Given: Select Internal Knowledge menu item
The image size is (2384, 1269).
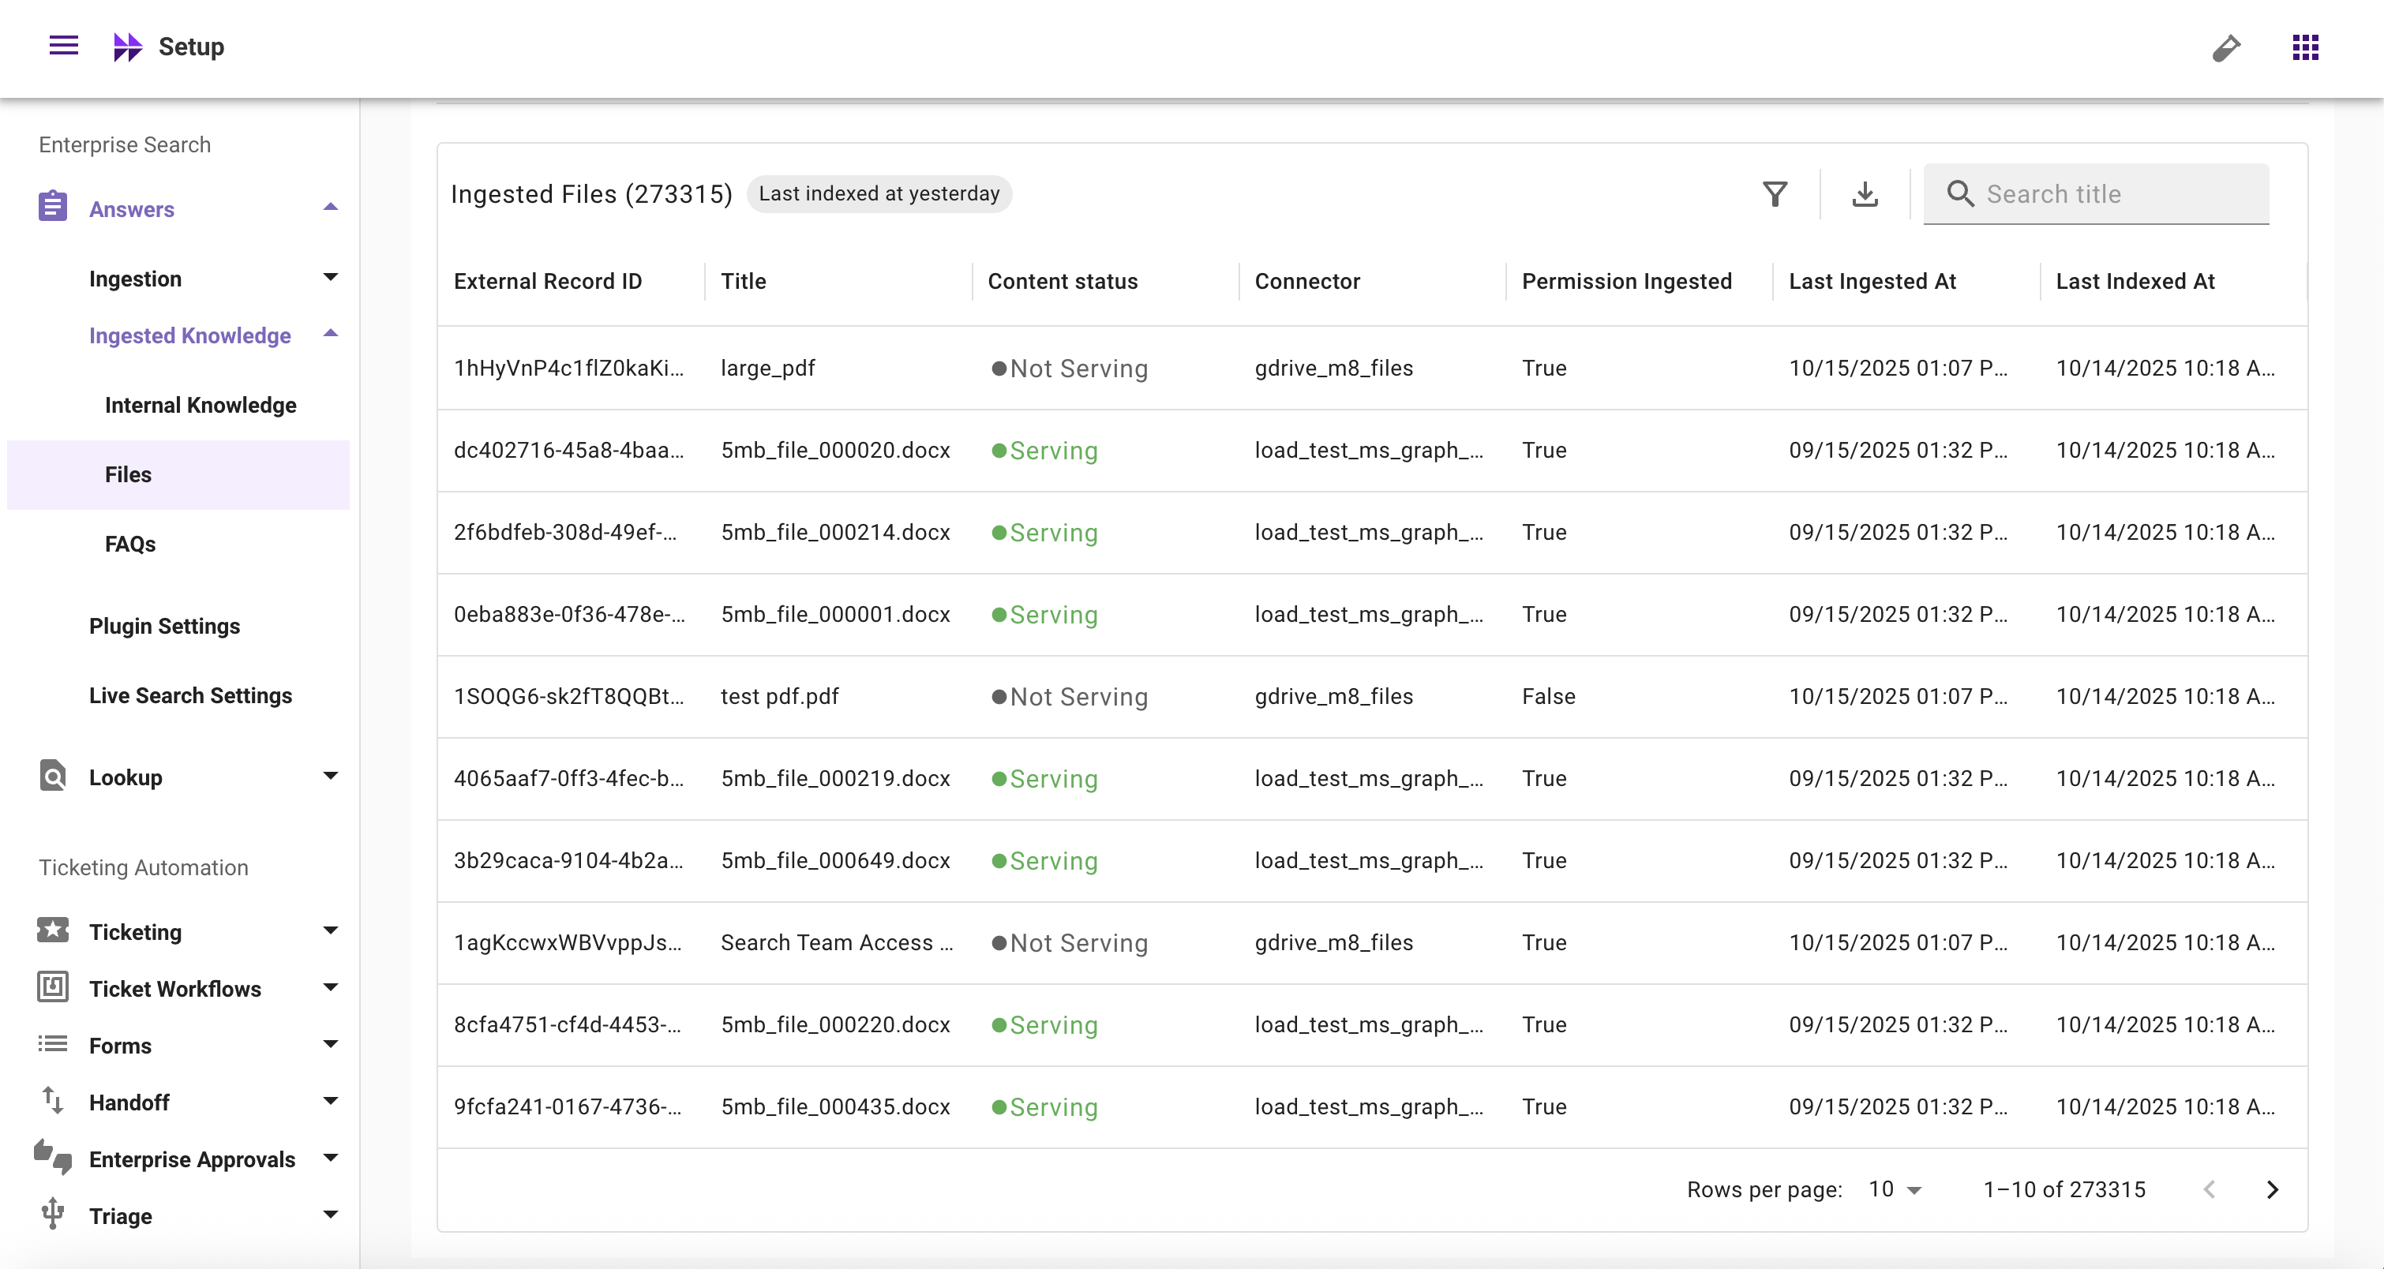Looking at the screenshot, I should pyautogui.click(x=201, y=405).
